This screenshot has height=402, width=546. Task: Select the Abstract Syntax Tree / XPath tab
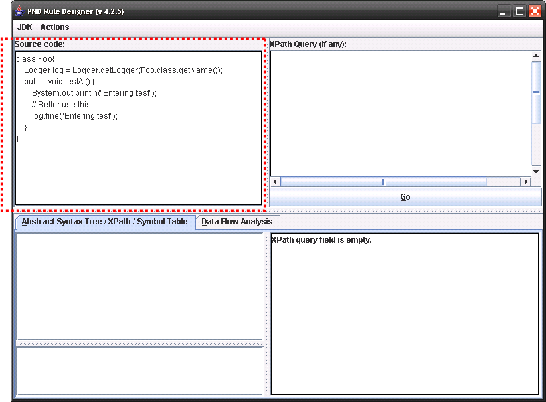point(103,222)
